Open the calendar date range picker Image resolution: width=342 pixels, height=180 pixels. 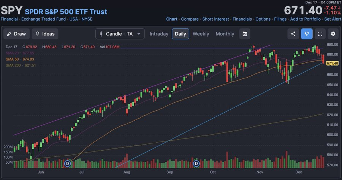pyautogui.click(x=245, y=34)
